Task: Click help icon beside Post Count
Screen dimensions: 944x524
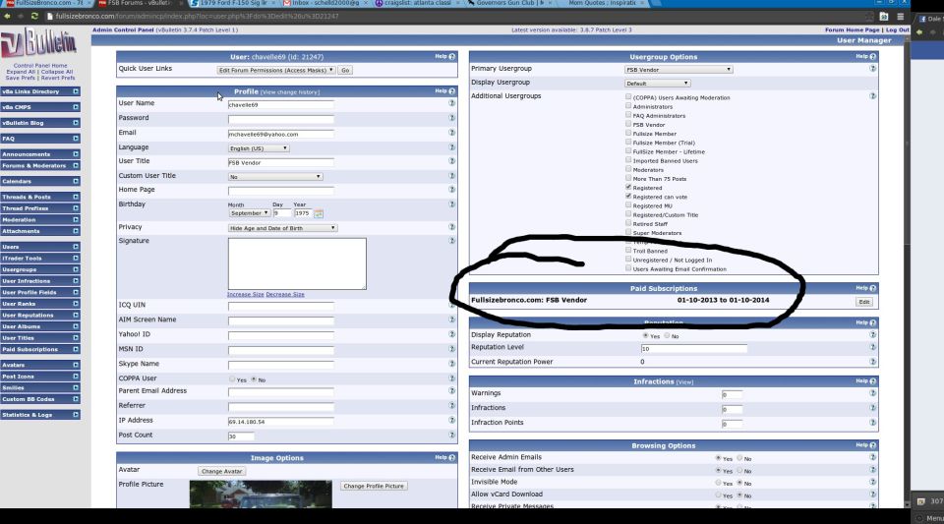Action: [x=451, y=435]
